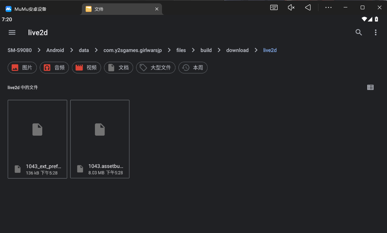Navigate to data breadcrumb folder
Viewport: 387px width, 233px height.
coord(84,50)
